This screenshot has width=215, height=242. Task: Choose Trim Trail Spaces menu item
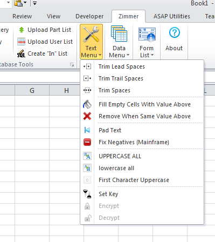(142, 78)
